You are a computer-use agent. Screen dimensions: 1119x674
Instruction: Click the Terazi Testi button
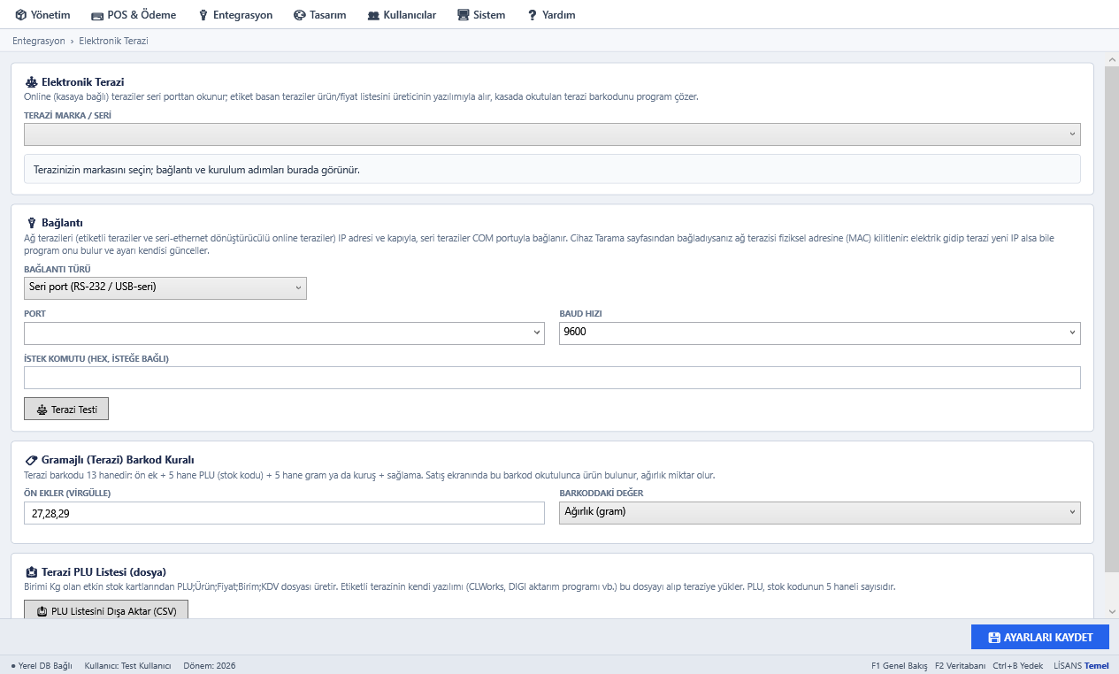coord(66,410)
